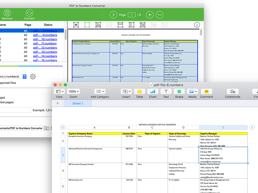Switch to the Sheet 1 tab
258x193 pixels.
pyautogui.click(x=78, y=103)
